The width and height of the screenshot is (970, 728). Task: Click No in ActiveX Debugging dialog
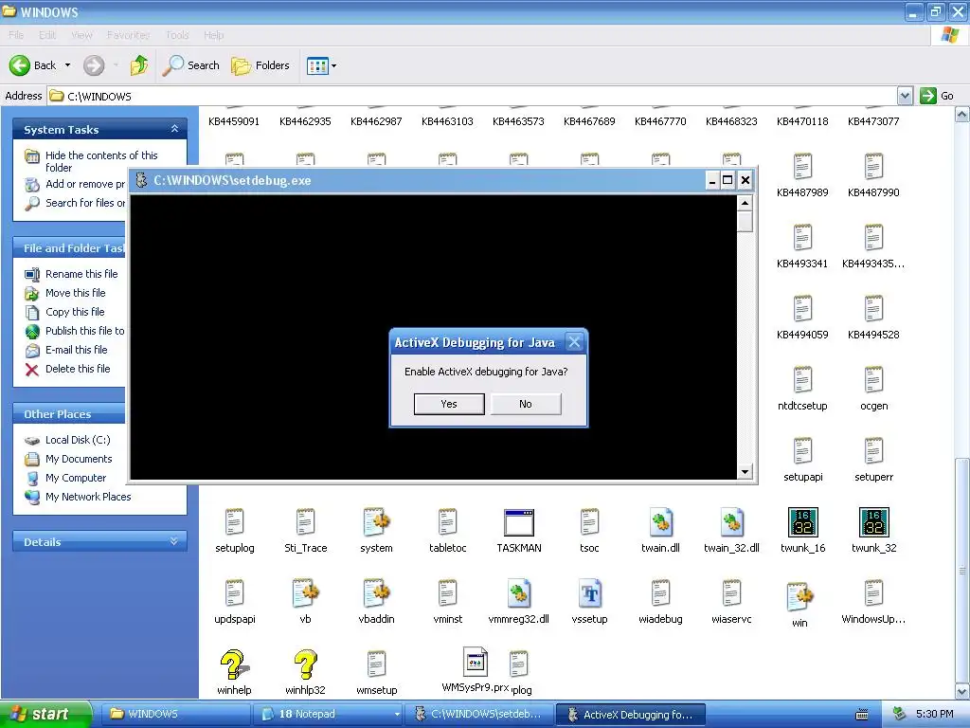coord(525,404)
